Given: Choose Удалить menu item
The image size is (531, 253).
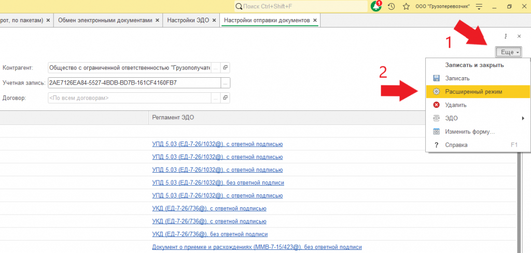Looking at the screenshot, I should point(478,105).
